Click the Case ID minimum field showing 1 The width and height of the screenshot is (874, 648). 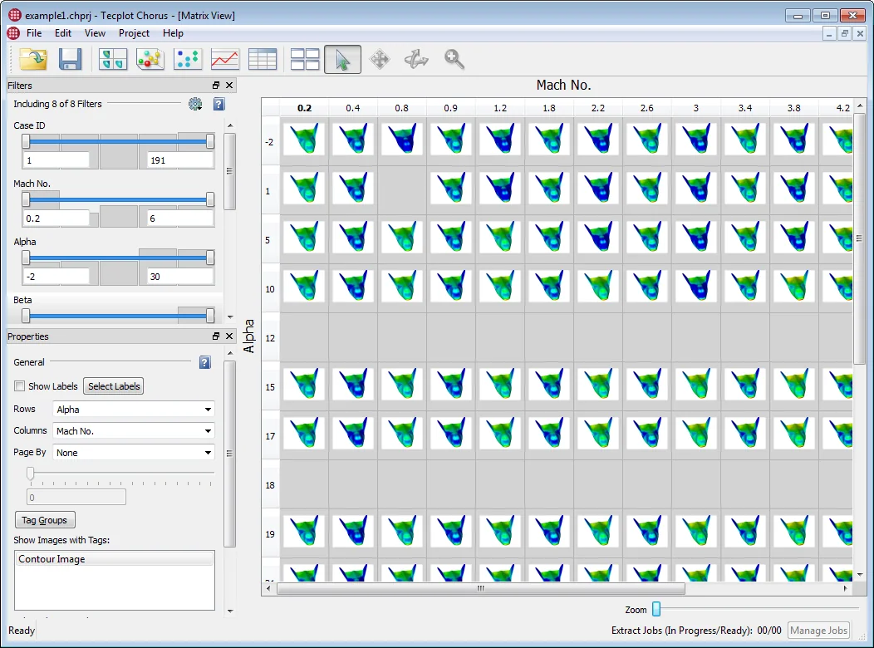[56, 160]
